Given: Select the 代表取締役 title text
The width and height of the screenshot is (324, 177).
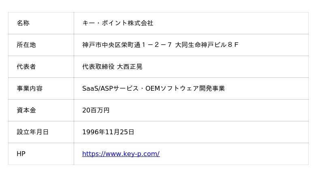Looking at the screenshot, I should point(98,67).
